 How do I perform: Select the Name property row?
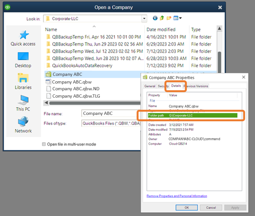[193, 106]
